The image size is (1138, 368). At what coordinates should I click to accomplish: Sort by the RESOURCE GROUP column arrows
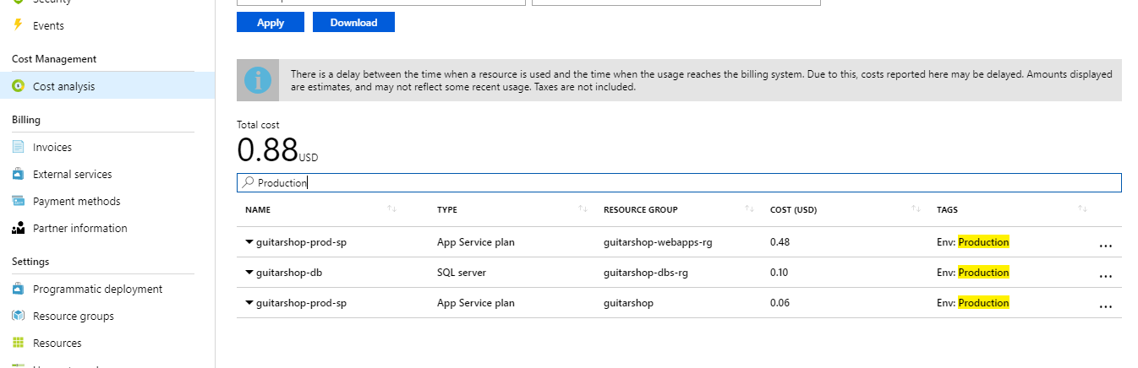point(749,209)
